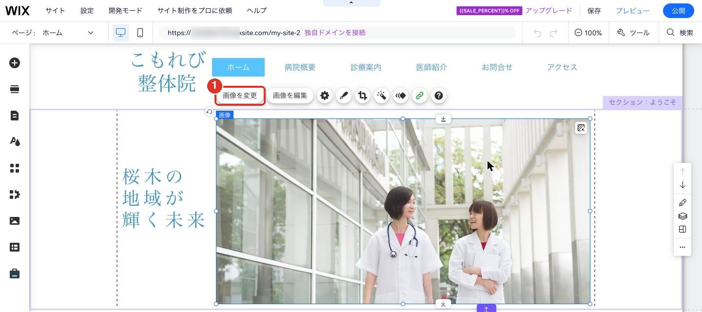Open the Add Elements plus icon in sidebar

15,63
